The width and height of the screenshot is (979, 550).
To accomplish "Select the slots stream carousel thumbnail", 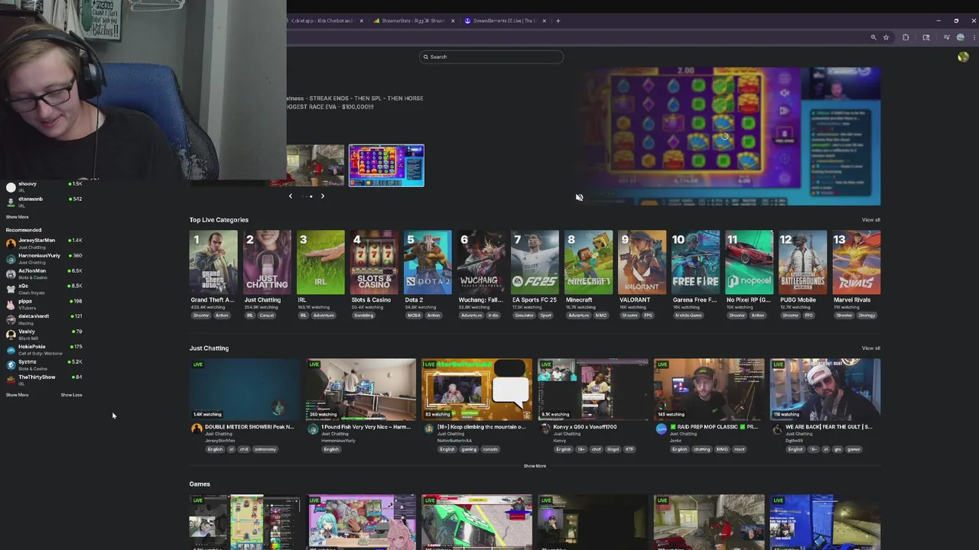I will click(x=386, y=165).
